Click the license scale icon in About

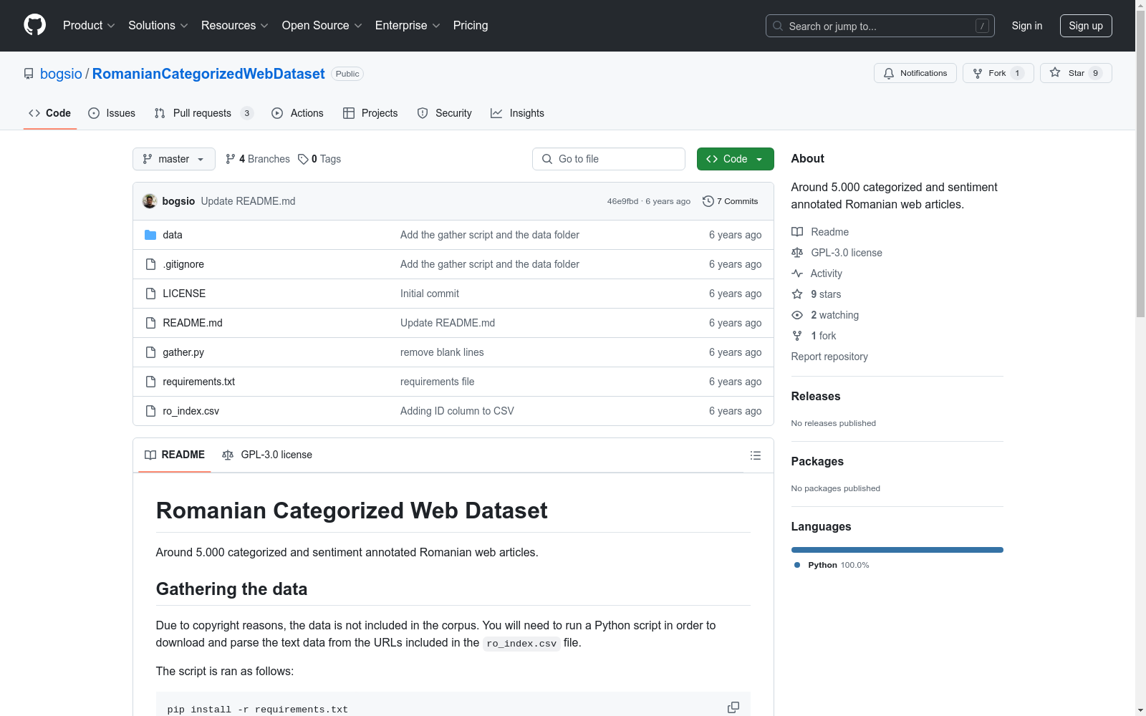[797, 253]
